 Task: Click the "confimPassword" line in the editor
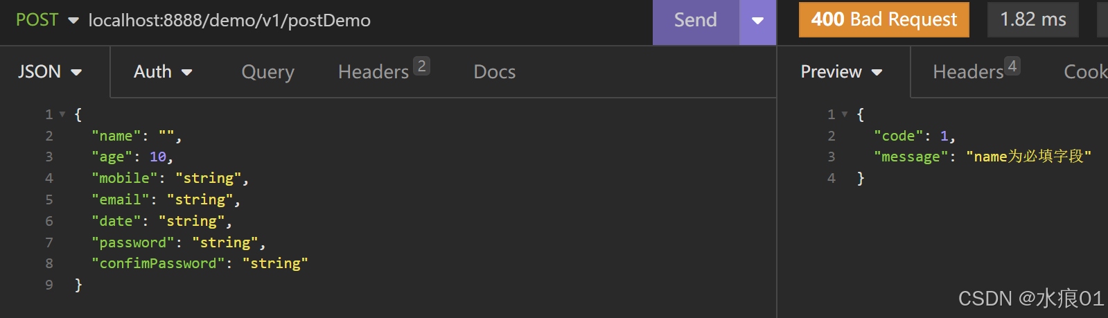pyautogui.click(x=200, y=263)
